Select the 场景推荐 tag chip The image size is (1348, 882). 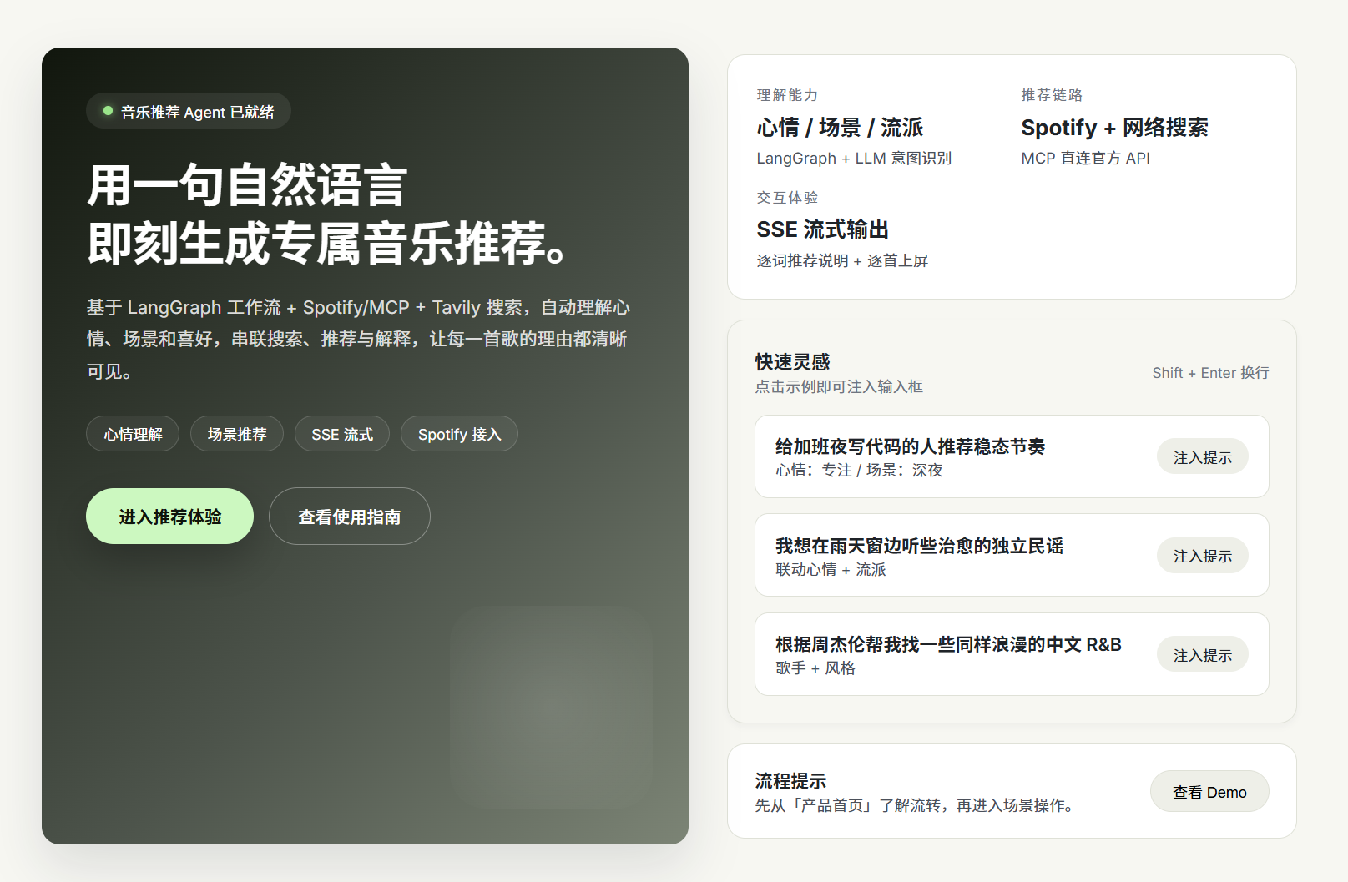(237, 434)
